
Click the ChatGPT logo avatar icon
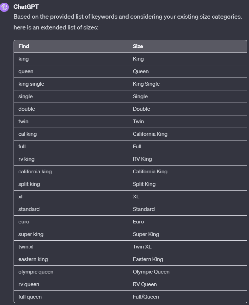pos(4,7)
